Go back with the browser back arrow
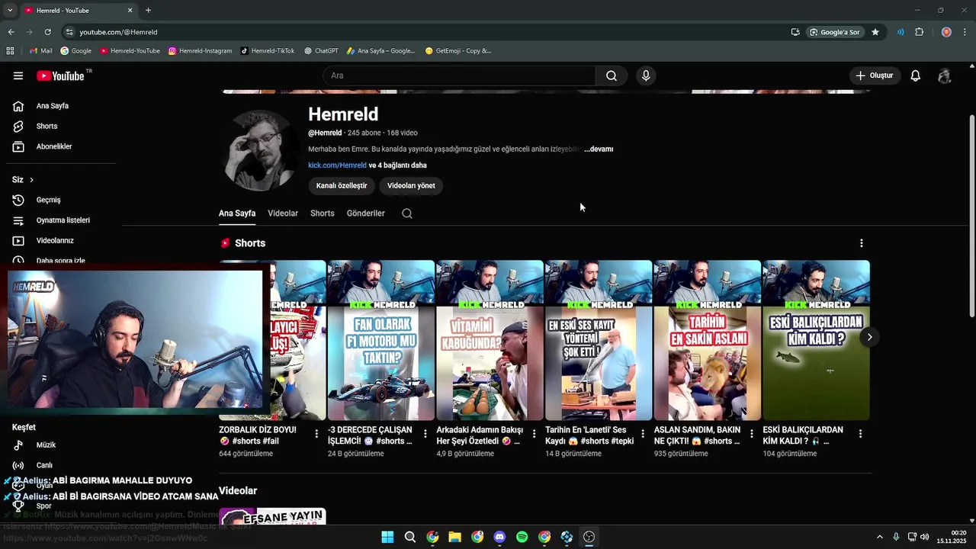Viewport: 976px width, 549px height. [11, 32]
